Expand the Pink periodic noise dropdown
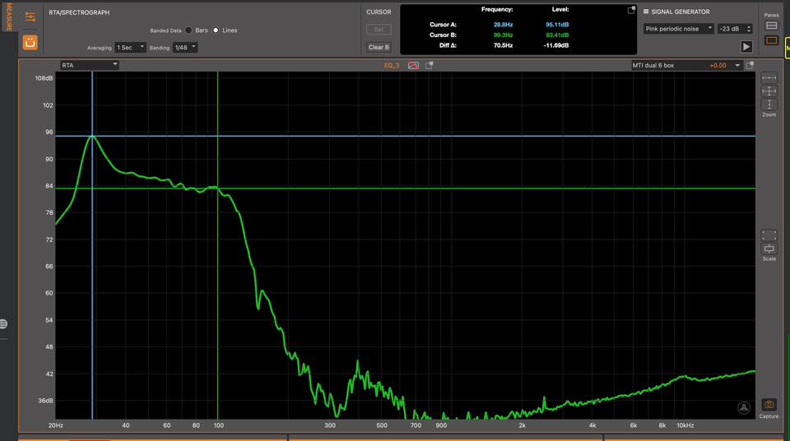 point(678,29)
